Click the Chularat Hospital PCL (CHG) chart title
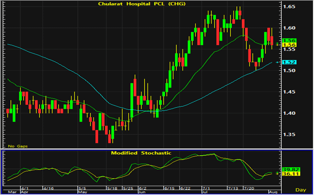Screen dimensions: 314x195 pos(142,4)
